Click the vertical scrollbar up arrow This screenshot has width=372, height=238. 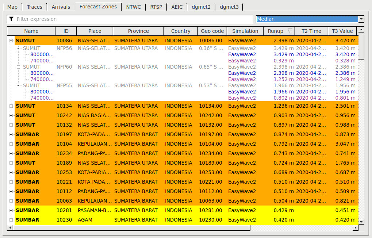pos(361,30)
